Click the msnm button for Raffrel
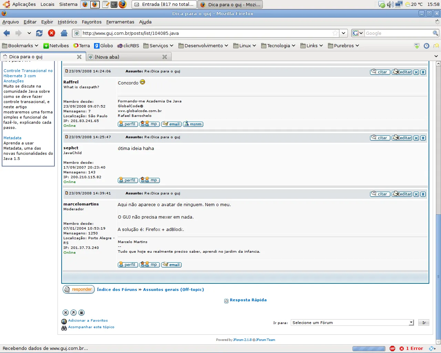Image resolution: width=441 pixels, height=353 pixels. point(193,124)
